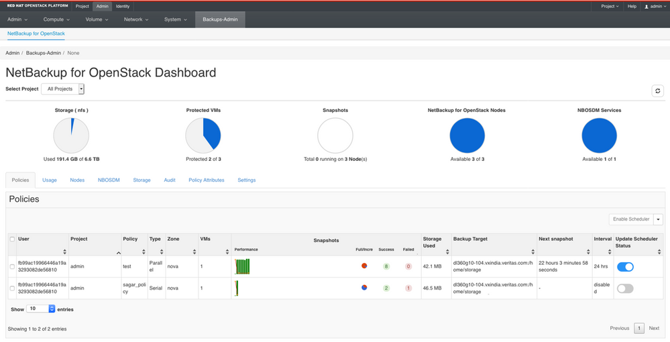This screenshot has height=342, width=670.
Task: Expand the Admin navigation menu
Action: pyautogui.click(x=17, y=19)
